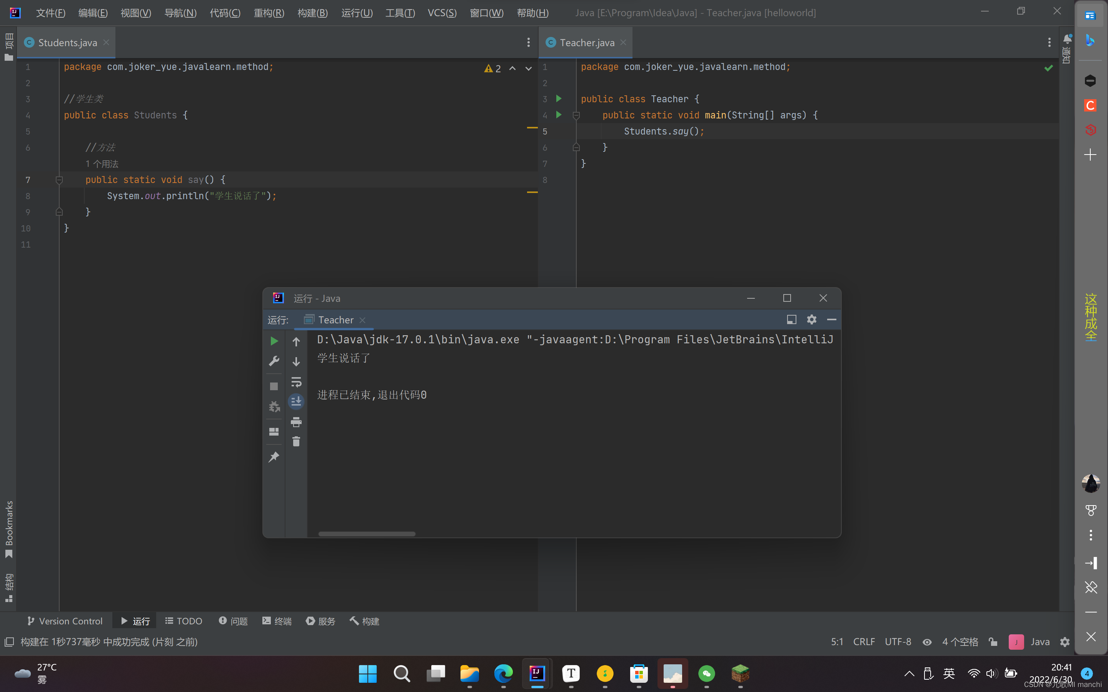Open the TODO tool window button
The image size is (1108, 692).
tap(184, 621)
